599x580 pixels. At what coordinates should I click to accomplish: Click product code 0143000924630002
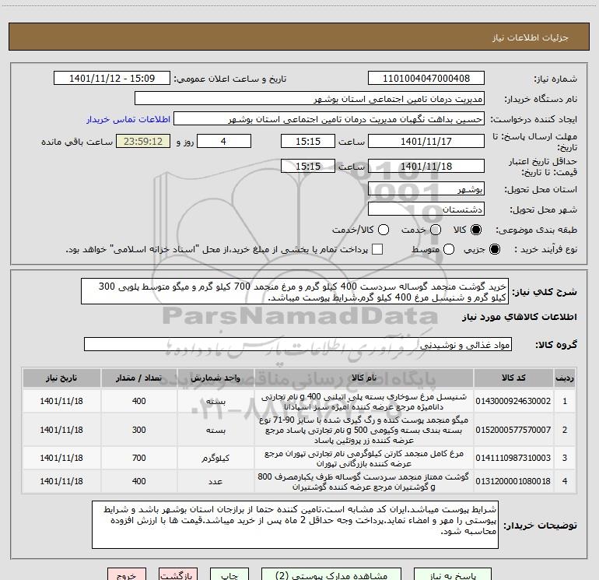click(513, 401)
